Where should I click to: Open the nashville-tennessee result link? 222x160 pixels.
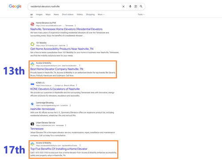click(x=43, y=109)
